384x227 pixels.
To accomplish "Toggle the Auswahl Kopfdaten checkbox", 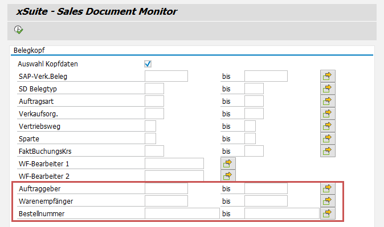I will [148, 64].
